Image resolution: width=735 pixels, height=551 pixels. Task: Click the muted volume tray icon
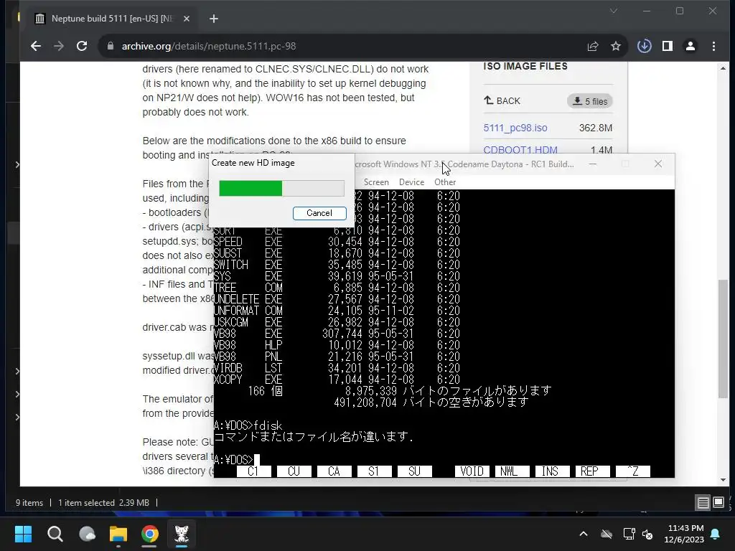click(647, 534)
